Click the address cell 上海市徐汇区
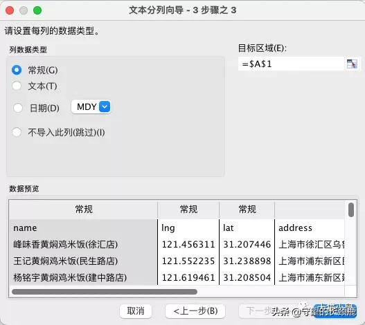This screenshot has width=365, height=325. coord(311,245)
